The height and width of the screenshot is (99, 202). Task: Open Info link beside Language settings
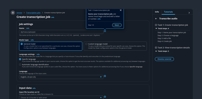(38, 54)
